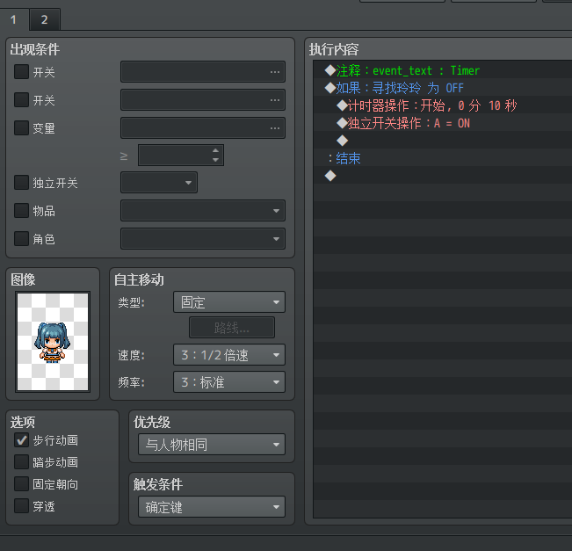Enable the 变量 condition checkbox
572x551 pixels.
tap(21, 128)
